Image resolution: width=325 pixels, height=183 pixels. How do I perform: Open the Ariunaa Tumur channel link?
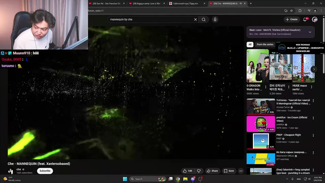pyautogui.click(x=283, y=107)
